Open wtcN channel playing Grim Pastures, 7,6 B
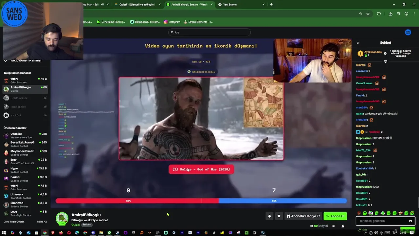419x236 pixels. [x=25, y=80]
